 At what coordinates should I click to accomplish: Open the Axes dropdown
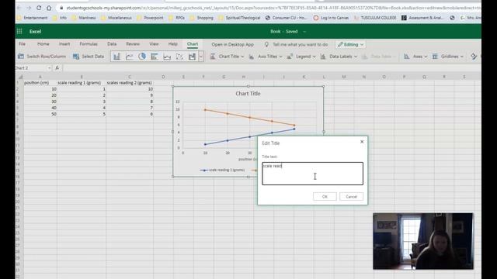415,57
